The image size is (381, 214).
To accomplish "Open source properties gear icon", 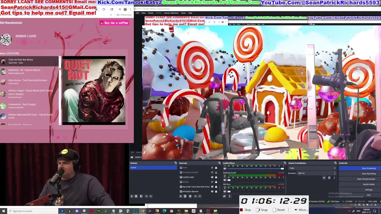I will click(x=190, y=196).
